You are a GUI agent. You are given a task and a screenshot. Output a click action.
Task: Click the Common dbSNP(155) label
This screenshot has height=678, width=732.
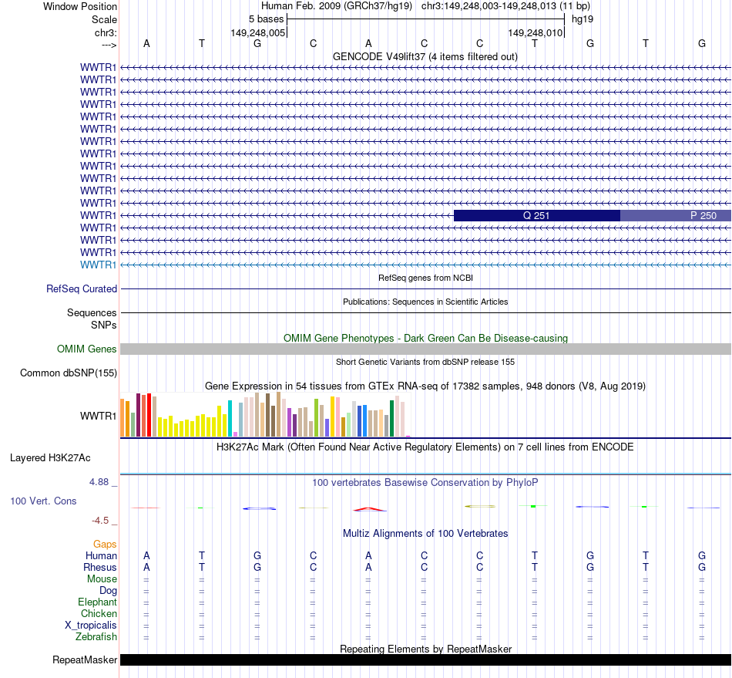coord(69,373)
